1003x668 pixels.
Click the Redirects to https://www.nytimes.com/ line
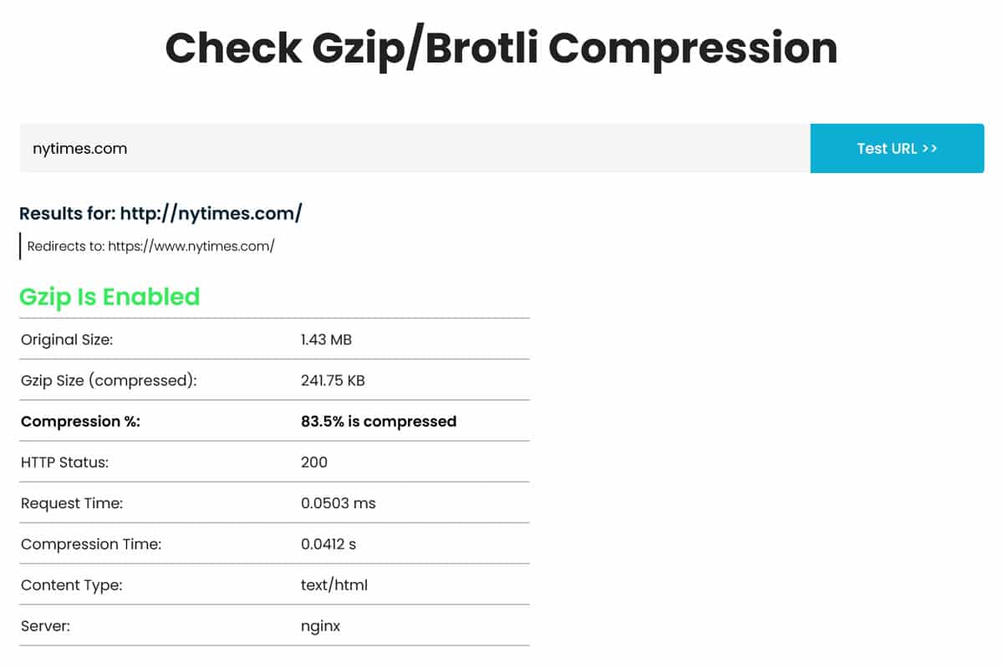(150, 247)
